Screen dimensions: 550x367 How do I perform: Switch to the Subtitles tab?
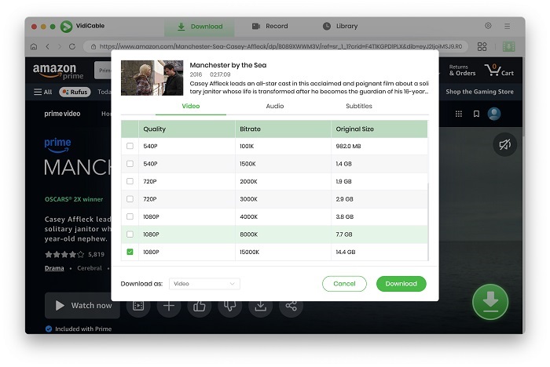point(359,106)
